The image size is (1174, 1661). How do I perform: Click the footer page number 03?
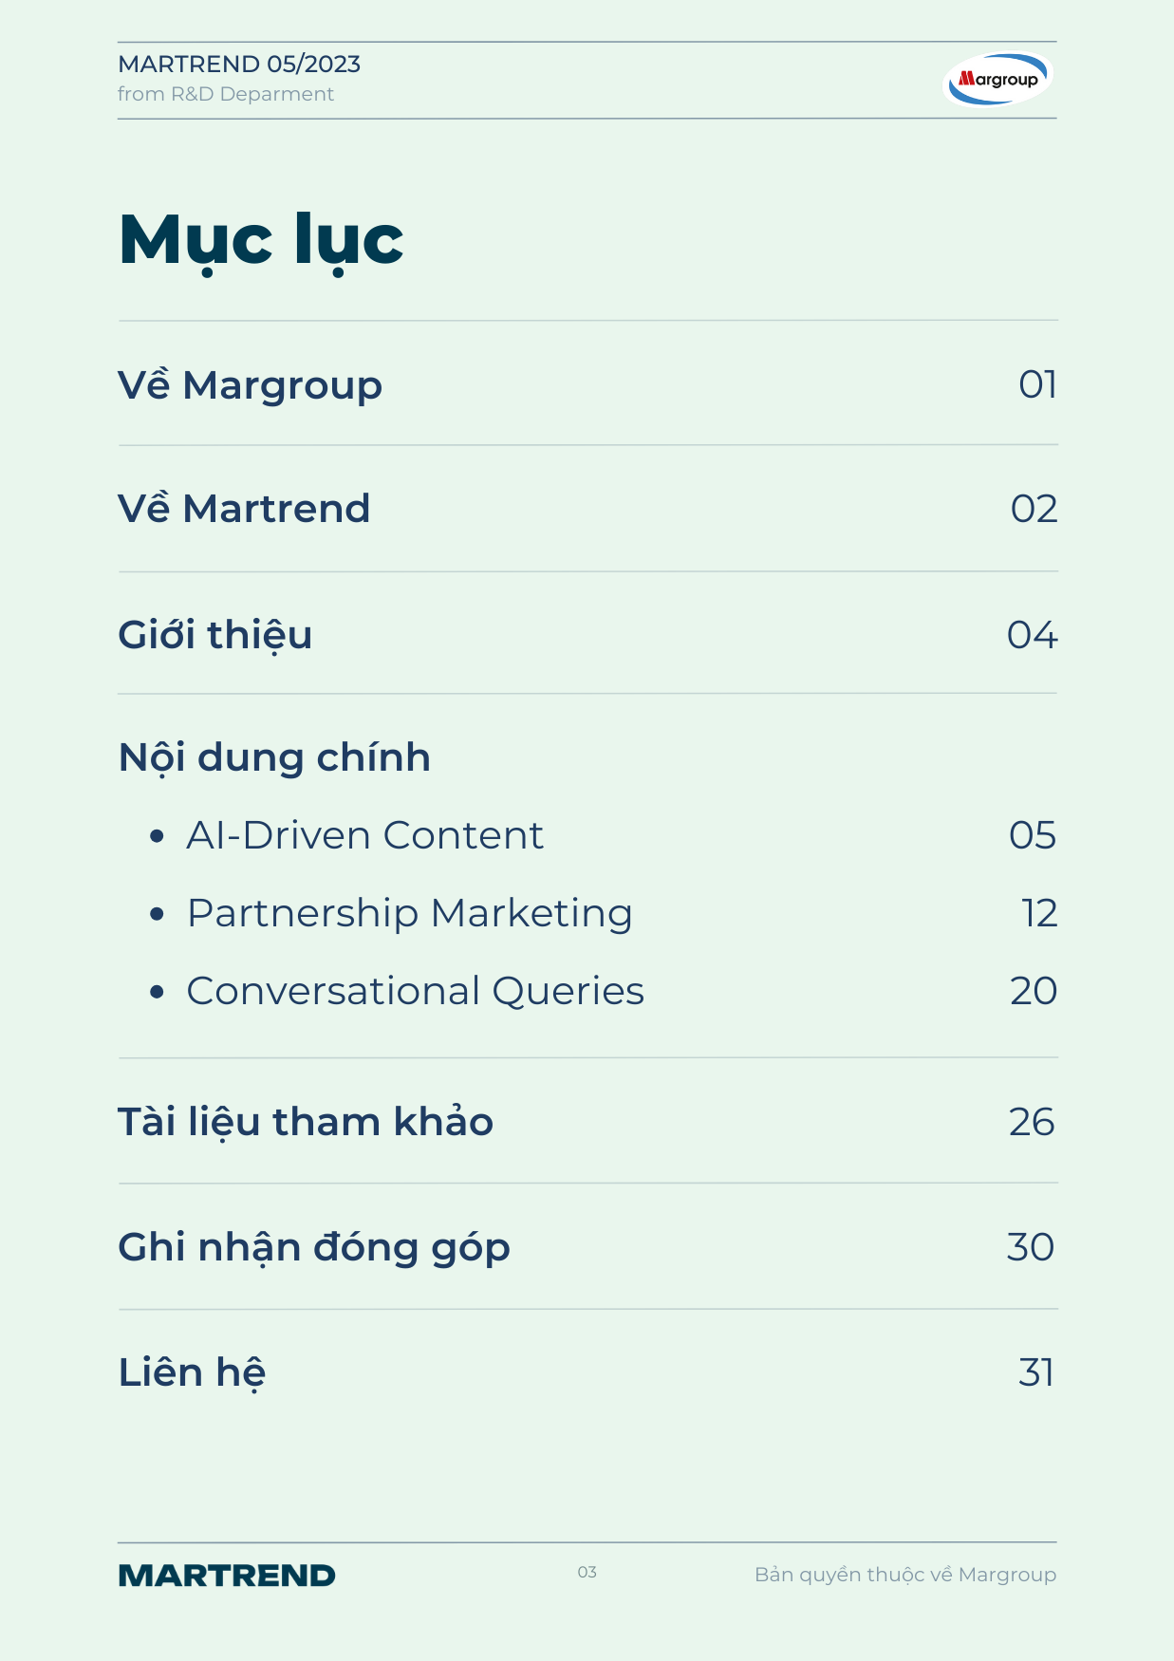click(587, 1573)
